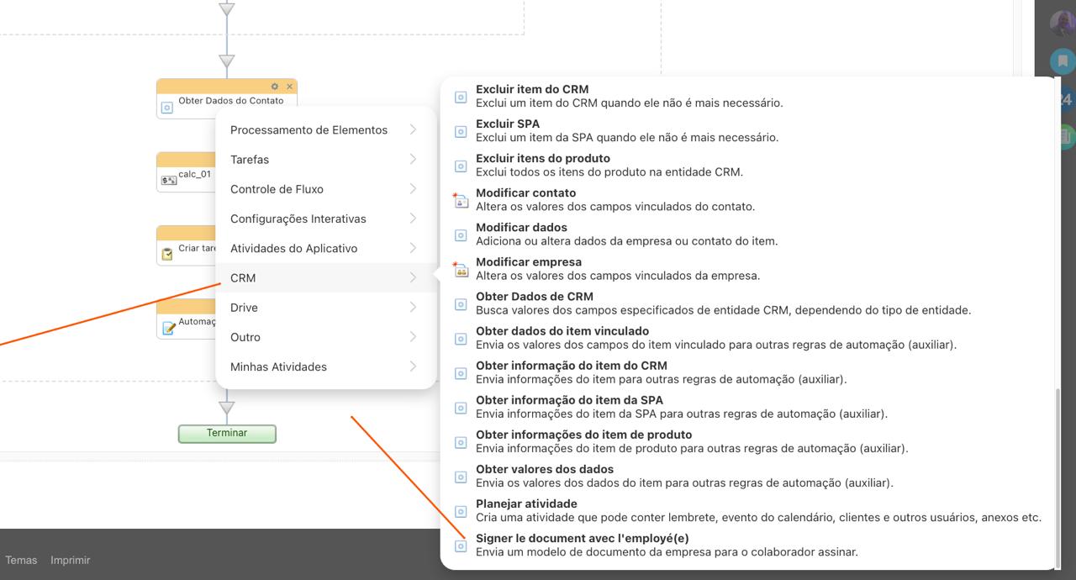
Task: Click the Modificar contato activity icon
Action: (461, 200)
